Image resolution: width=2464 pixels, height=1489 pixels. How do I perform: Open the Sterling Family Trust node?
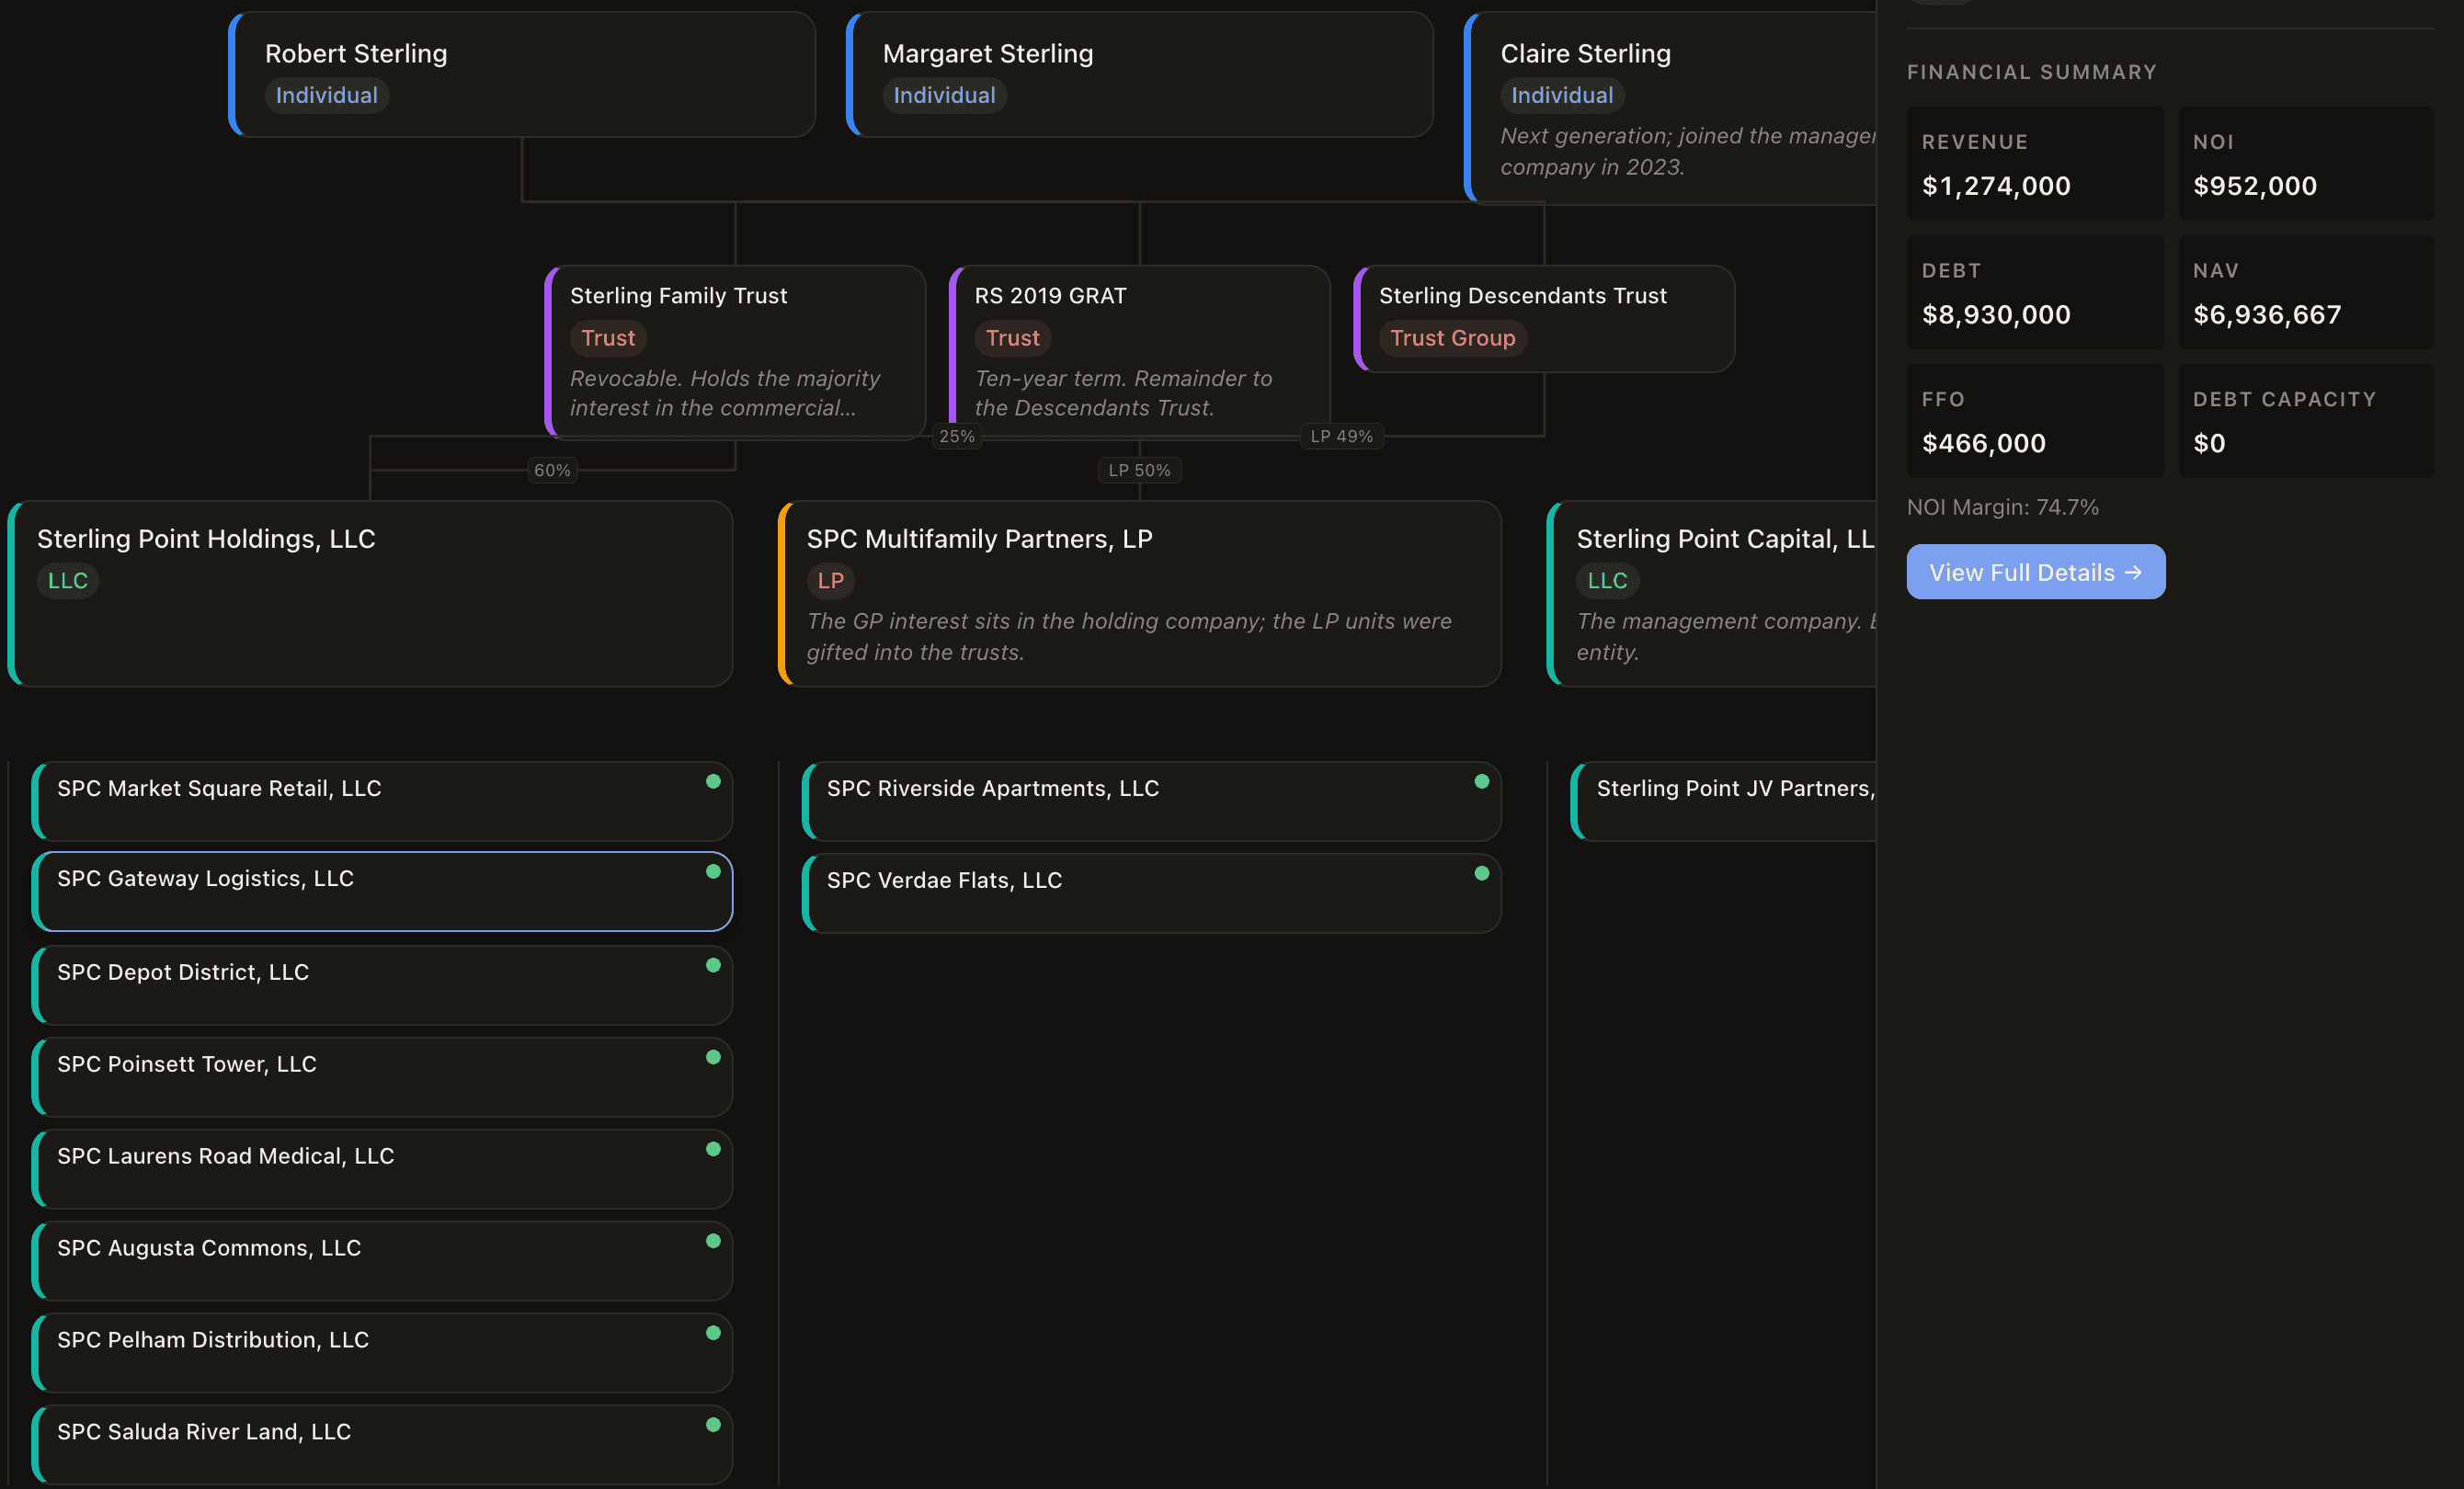pos(735,352)
